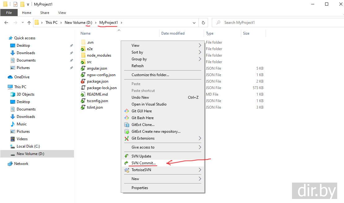This screenshot has width=344, height=203.
Task: Click the GitExt Clone icon
Action: pyautogui.click(x=126, y=125)
